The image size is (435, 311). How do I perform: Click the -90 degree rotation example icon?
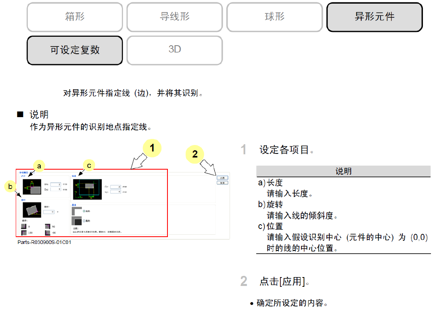48,233
